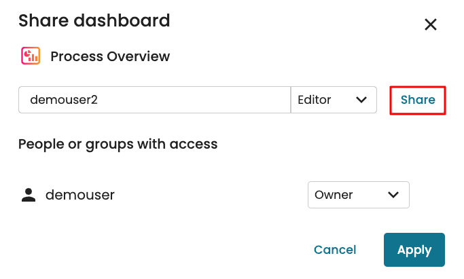Click the Share button
The width and height of the screenshot is (464, 279).
coord(418,100)
